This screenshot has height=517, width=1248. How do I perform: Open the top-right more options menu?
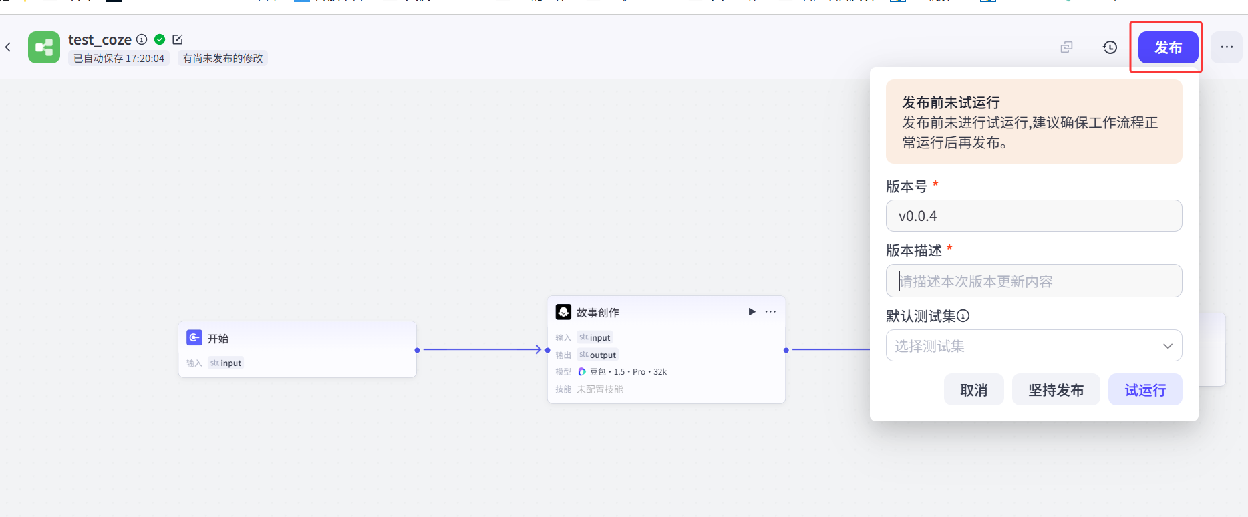tap(1227, 47)
